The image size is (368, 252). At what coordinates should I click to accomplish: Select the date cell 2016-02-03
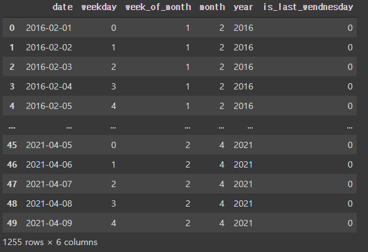[x=49, y=67]
